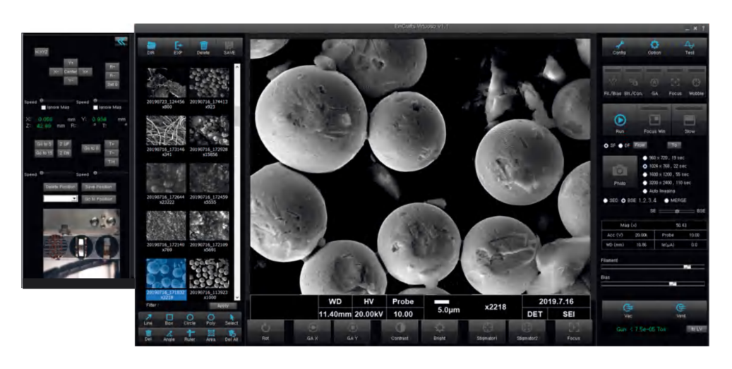Select the MERGE radio button
Image resolution: width=732 pixels, height=369 pixels.
tap(666, 200)
